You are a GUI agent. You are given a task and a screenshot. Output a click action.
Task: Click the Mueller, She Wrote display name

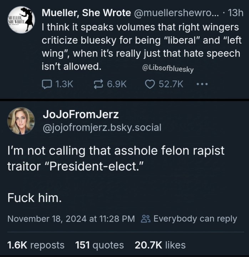(x=86, y=13)
